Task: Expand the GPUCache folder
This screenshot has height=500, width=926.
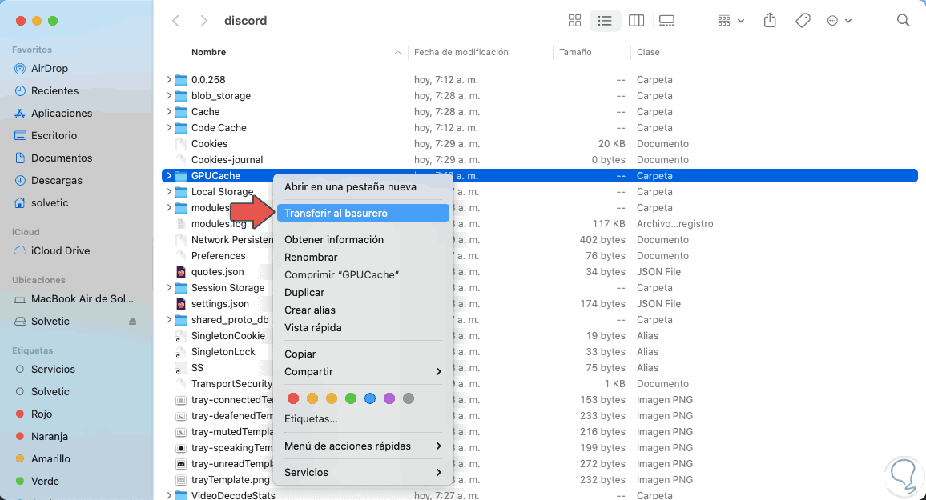Action: (x=169, y=176)
